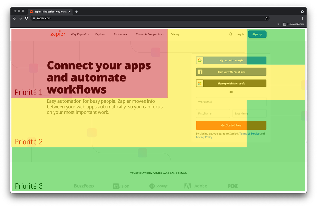
Task: Click 'TRUSTED AT COMPANIES LARGE AND SMALL' text
Action: click(x=158, y=173)
